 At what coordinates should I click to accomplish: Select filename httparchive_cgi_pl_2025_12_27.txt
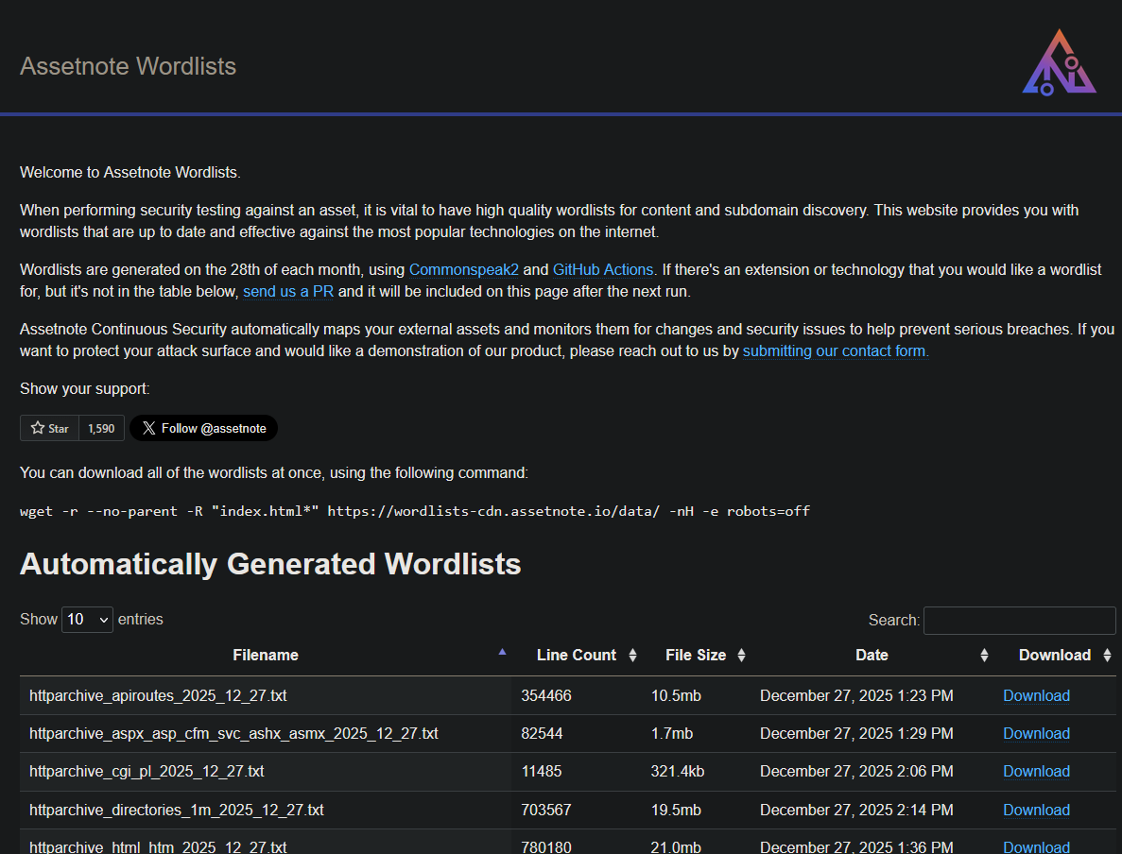click(x=147, y=772)
